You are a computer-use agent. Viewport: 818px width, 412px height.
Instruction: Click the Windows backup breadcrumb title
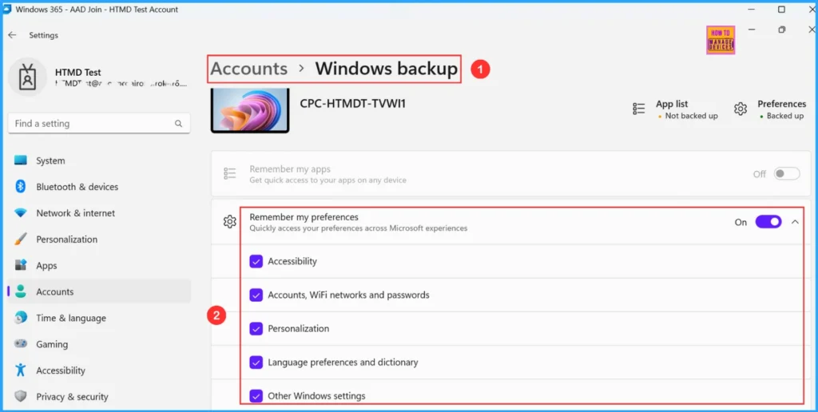(386, 69)
